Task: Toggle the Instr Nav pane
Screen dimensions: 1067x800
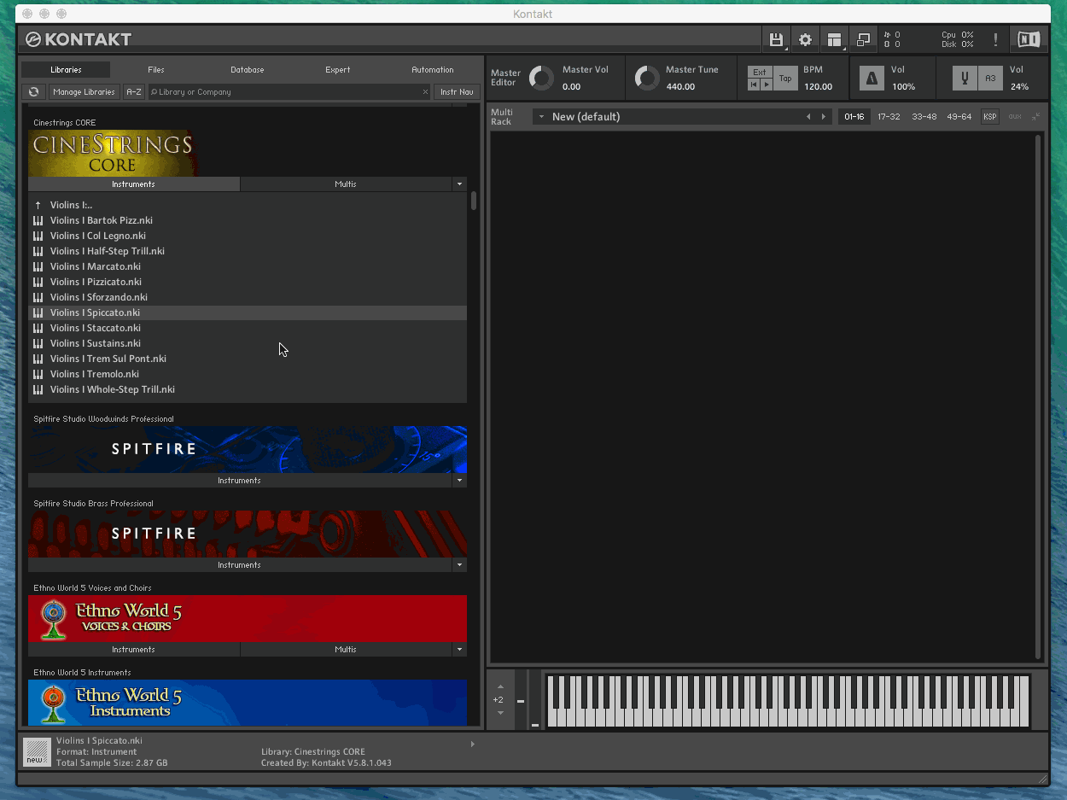Action: (x=457, y=91)
